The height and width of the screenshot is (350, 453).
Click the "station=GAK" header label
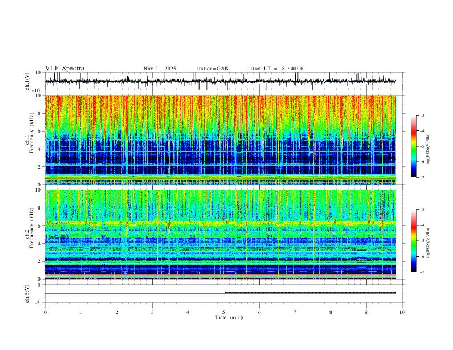(x=212, y=69)
